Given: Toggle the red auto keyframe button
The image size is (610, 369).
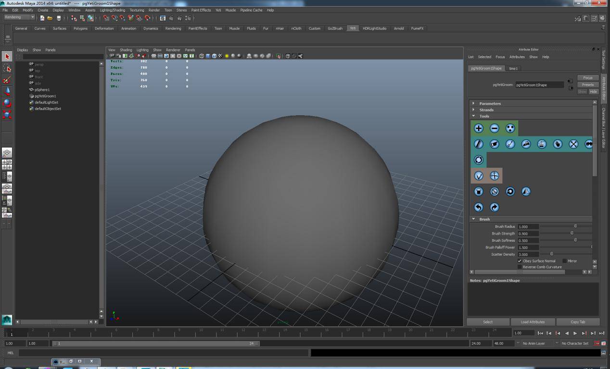Looking at the screenshot, I should [597, 344].
